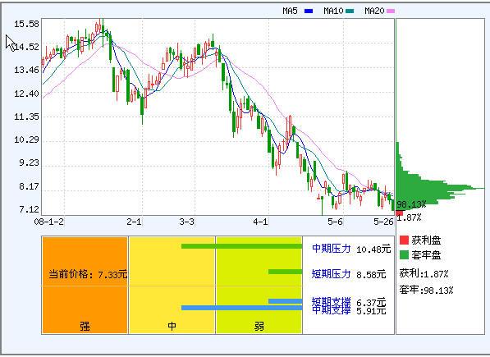Click the 当前价格 7.33元 text
Viewport: 490px width, 357px height.
click(88, 275)
